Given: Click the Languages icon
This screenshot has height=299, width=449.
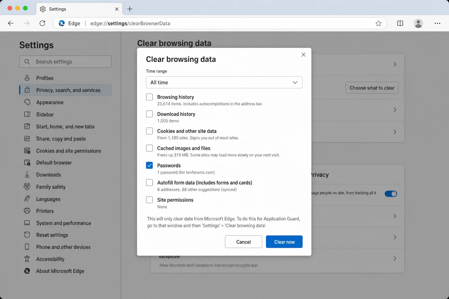Looking at the screenshot, I should [x=27, y=199].
